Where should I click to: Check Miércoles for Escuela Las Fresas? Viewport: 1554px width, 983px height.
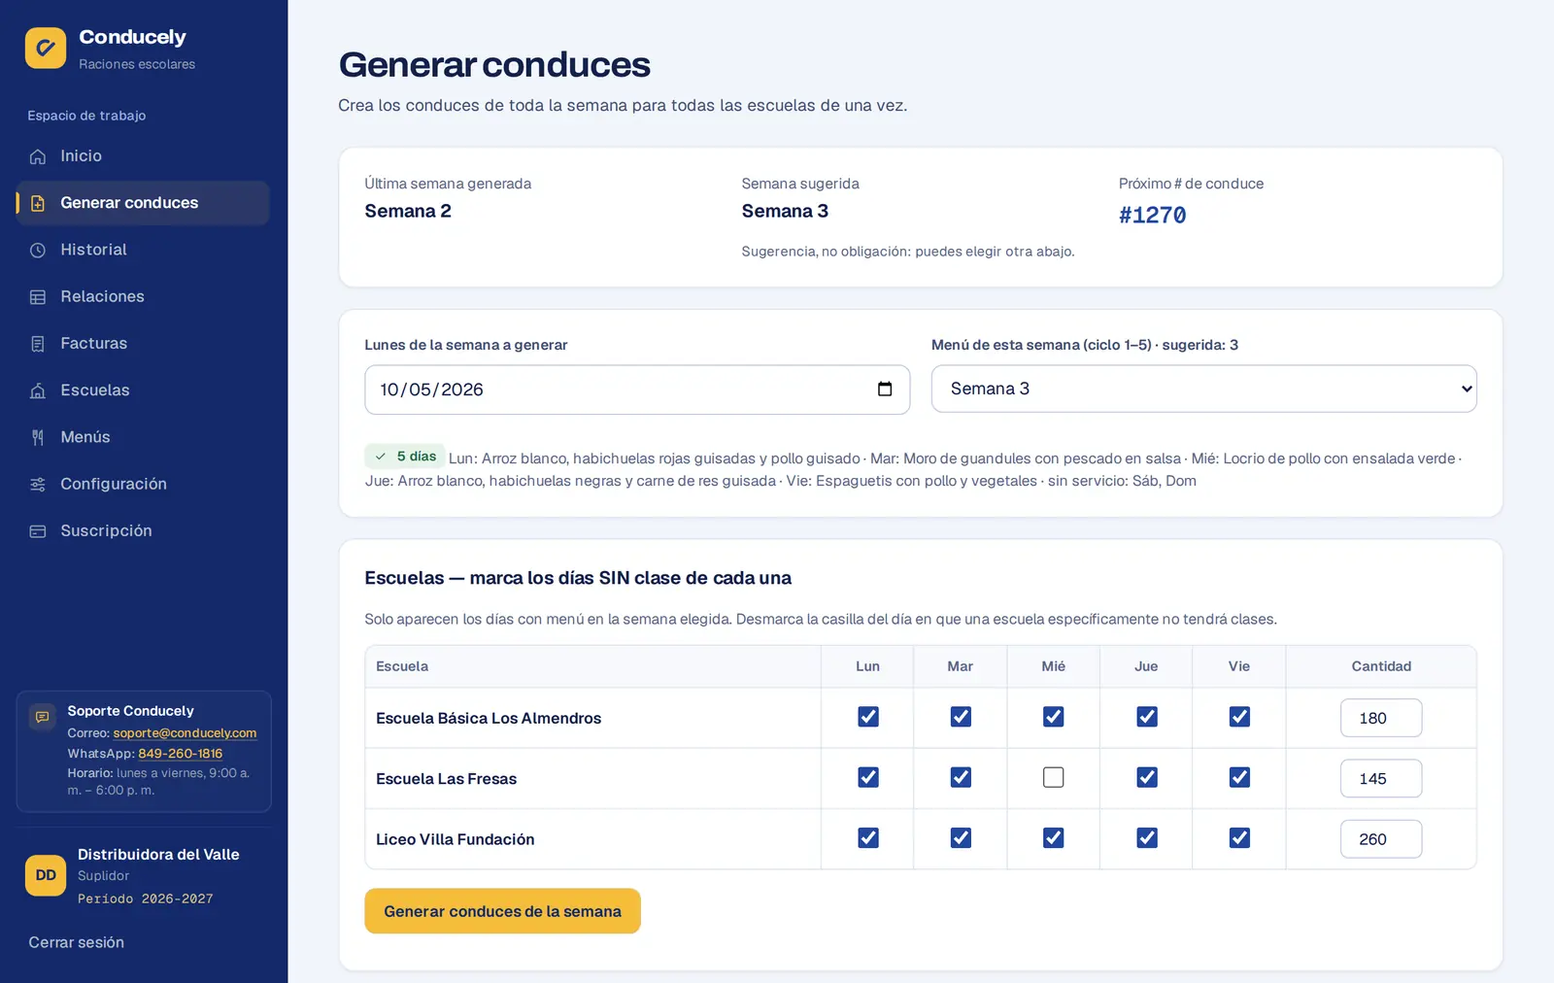(x=1053, y=777)
